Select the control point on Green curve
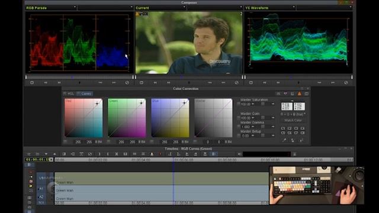Viewport: 379px width, 213px height. pos(141,103)
